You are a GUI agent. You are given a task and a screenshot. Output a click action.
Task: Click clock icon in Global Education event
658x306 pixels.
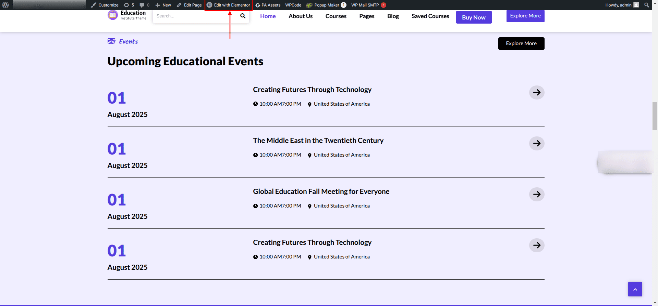point(255,206)
